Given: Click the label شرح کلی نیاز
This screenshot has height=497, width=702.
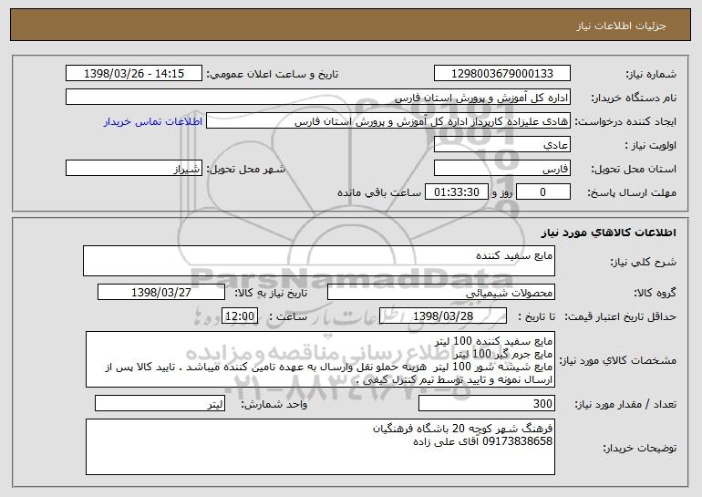Looking at the screenshot, I should (644, 262).
